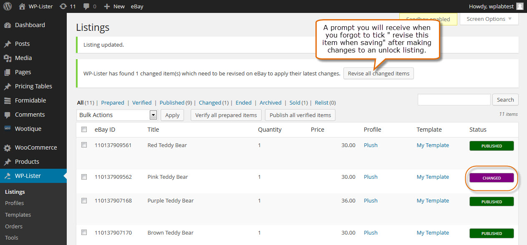
Task: Open My Template for Purple Teddy Bear
Action: pyautogui.click(x=432, y=200)
